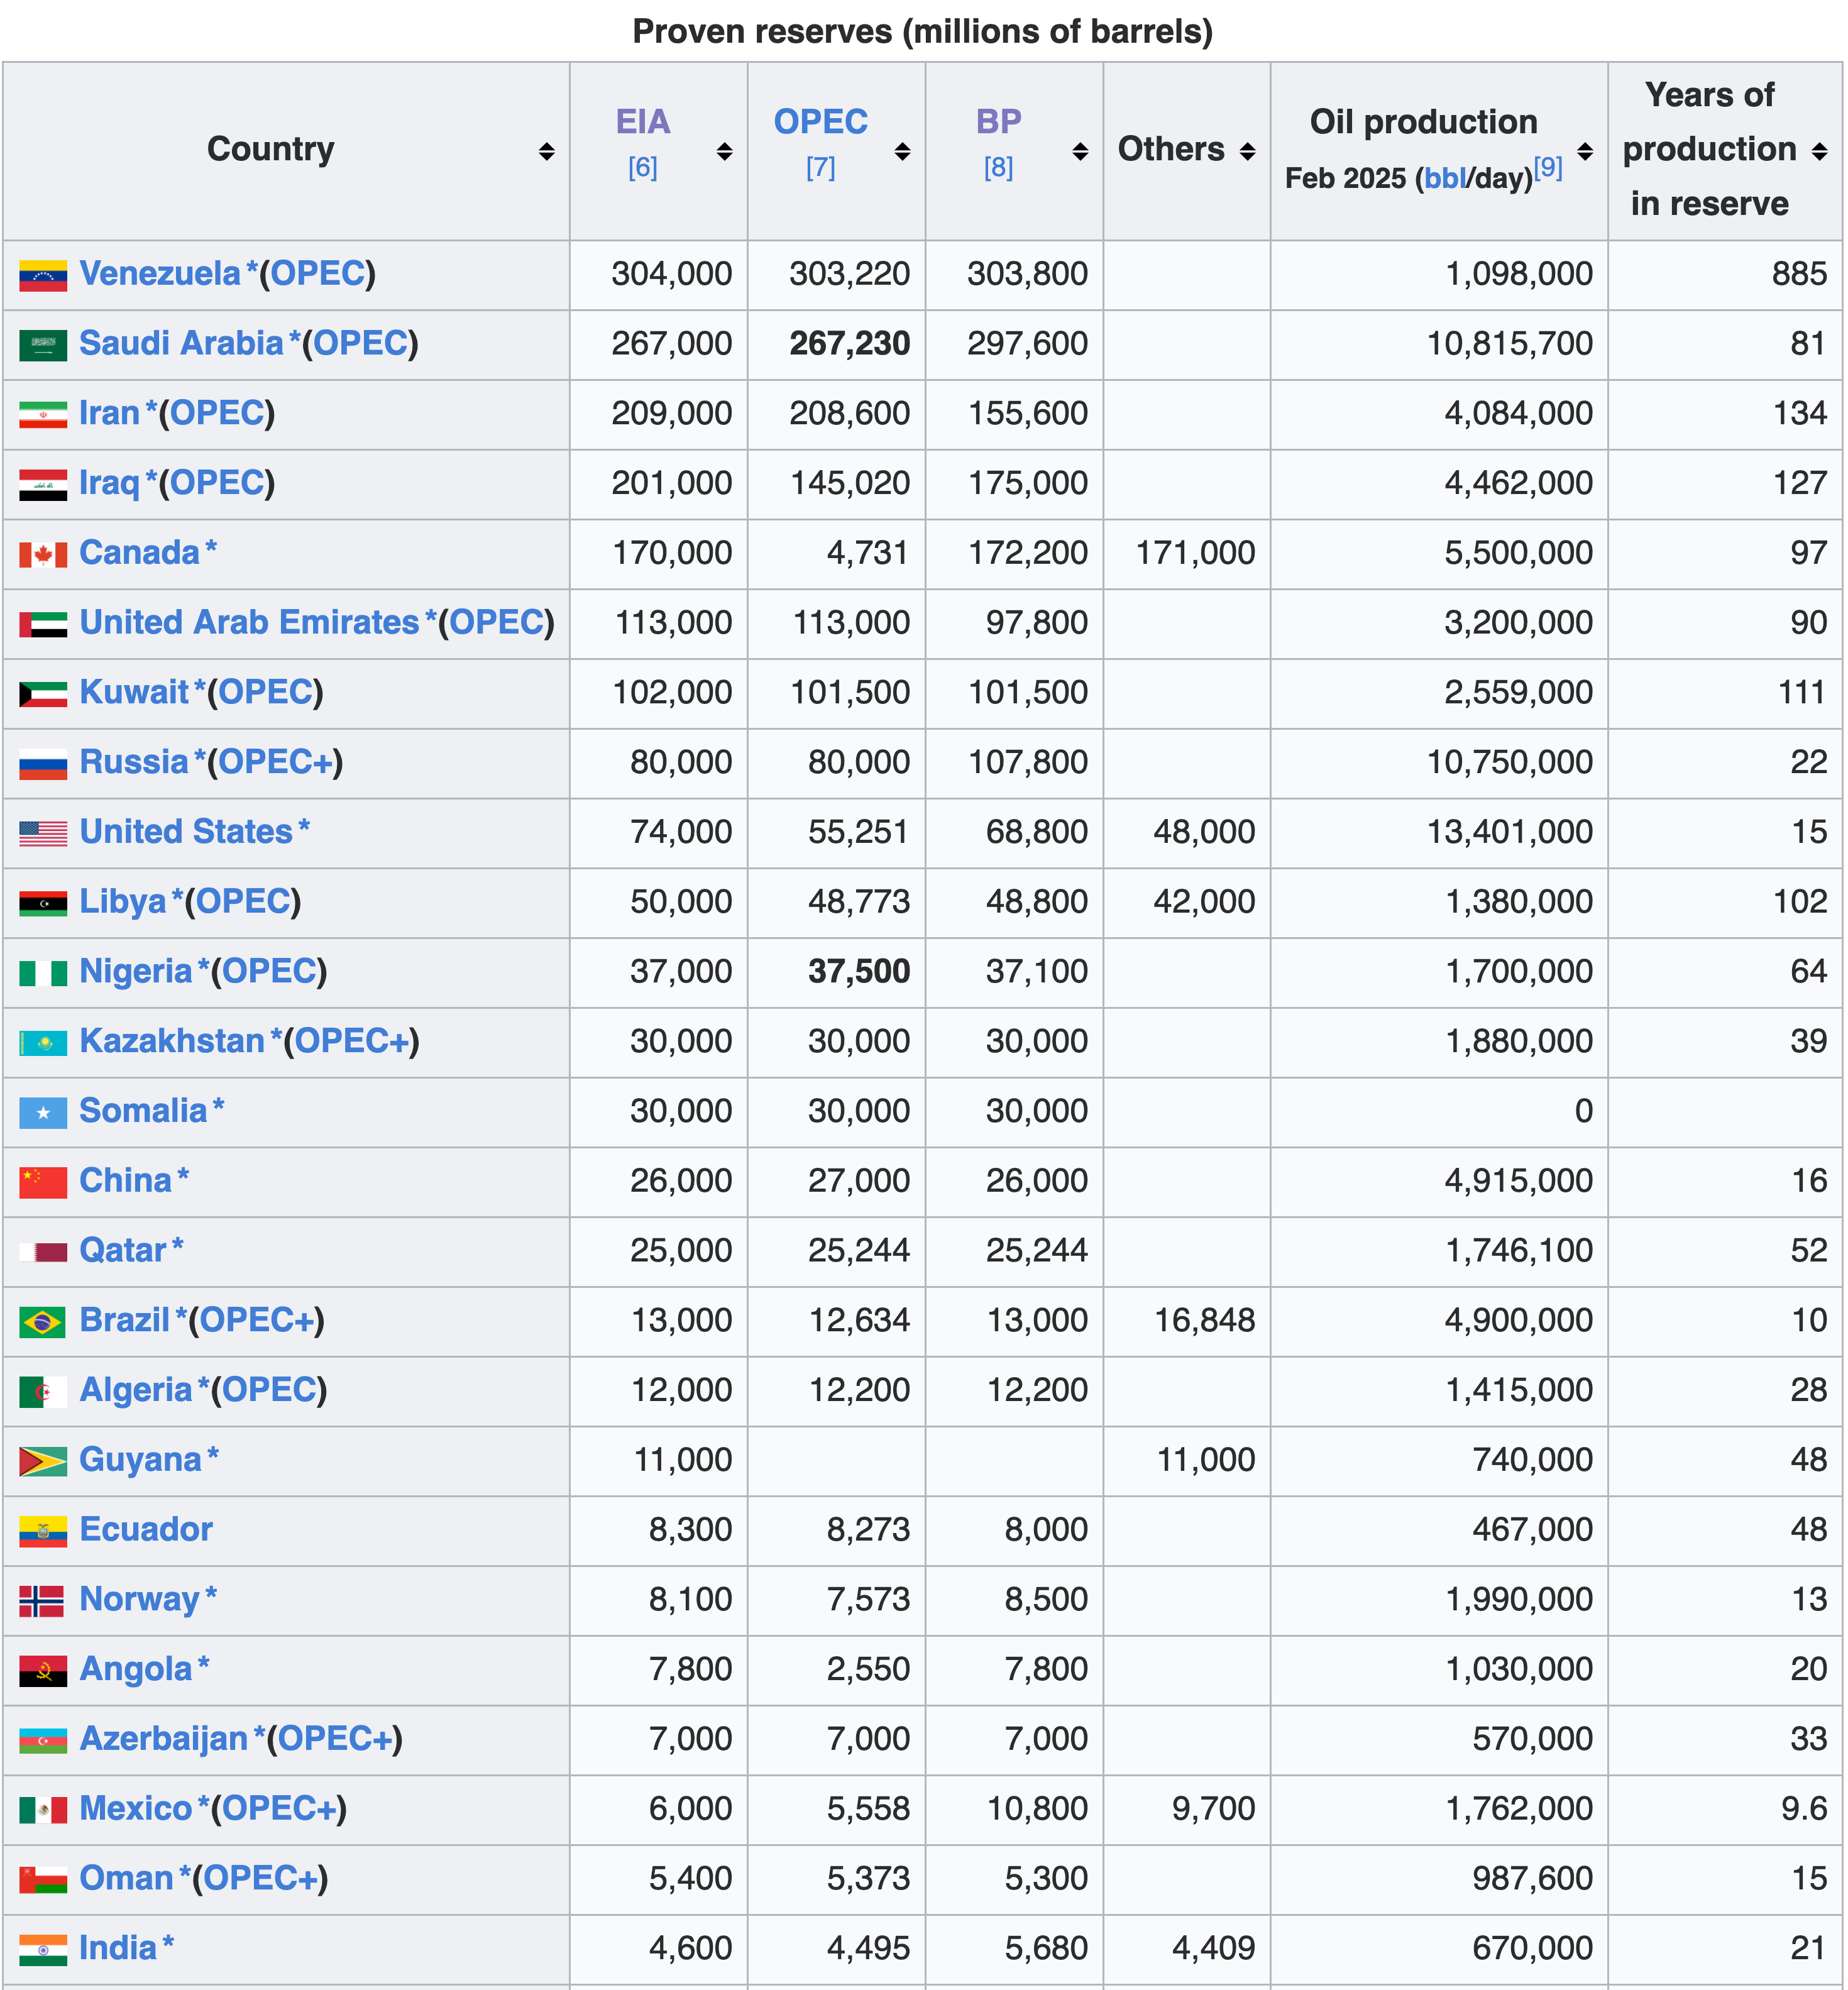Open the EIA header link

coord(642,122)
